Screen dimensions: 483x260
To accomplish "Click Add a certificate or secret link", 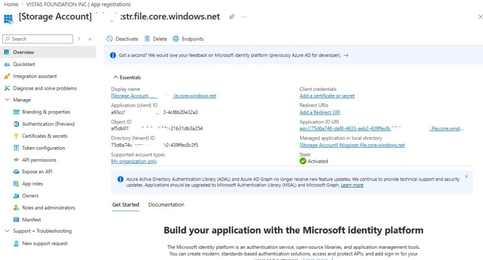I will 327,96.
